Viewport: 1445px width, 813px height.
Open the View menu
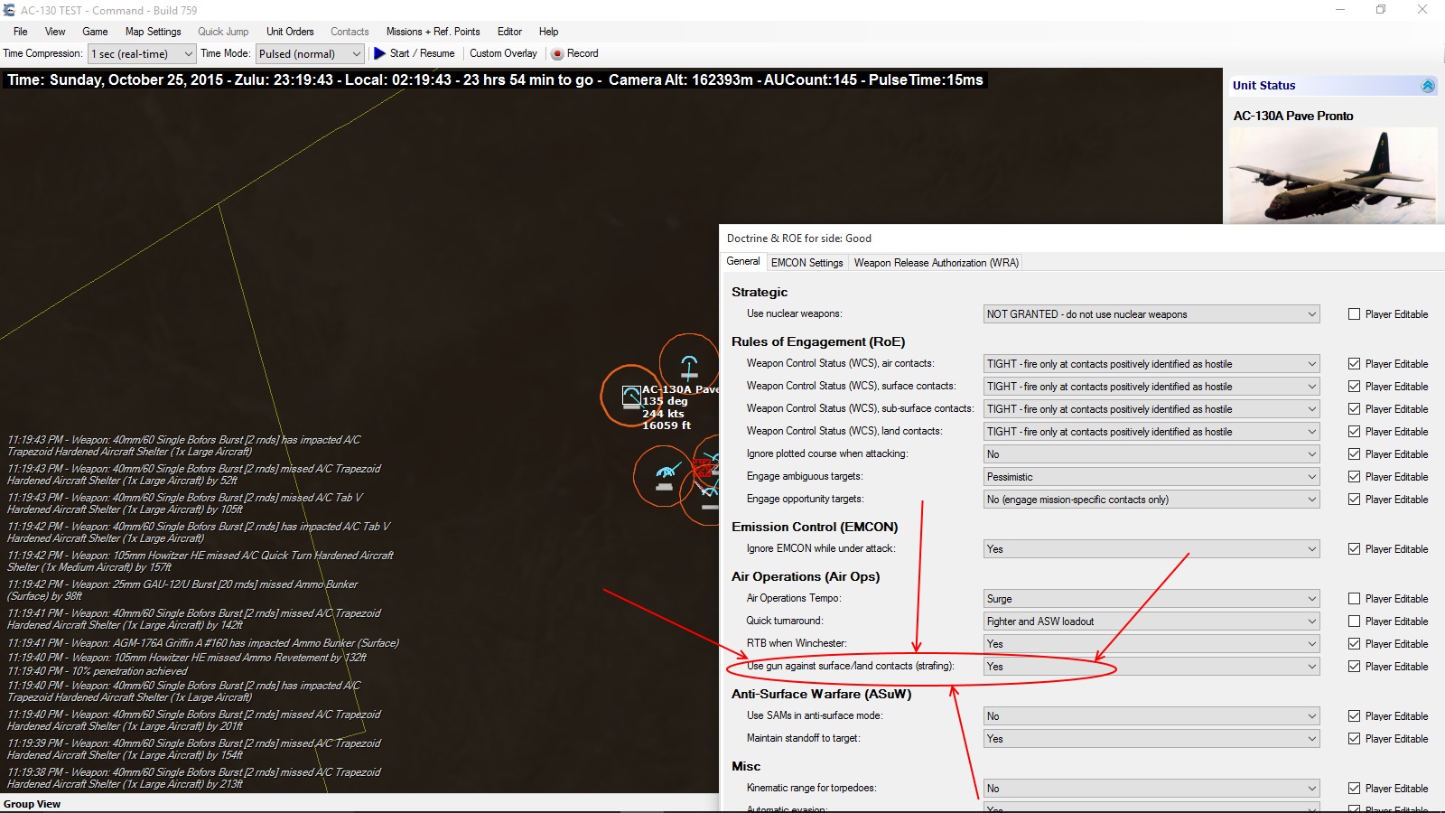pyautogui.click(x=55, y=32)
